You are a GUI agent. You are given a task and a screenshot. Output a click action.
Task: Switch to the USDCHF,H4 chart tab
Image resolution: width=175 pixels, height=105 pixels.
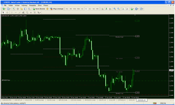pos(18,100)
